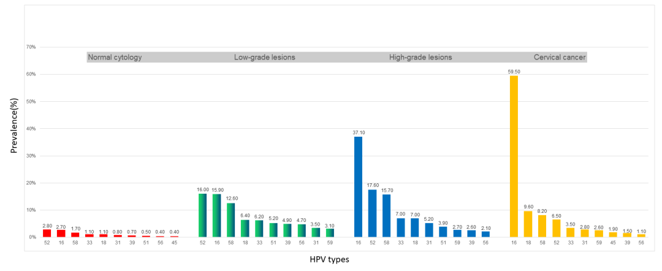Select the 1.70 data label

[x=75, y=228]
